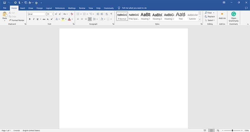Toggle Italic formatting
Screen dimensions: 250x132
coord(34,19)
